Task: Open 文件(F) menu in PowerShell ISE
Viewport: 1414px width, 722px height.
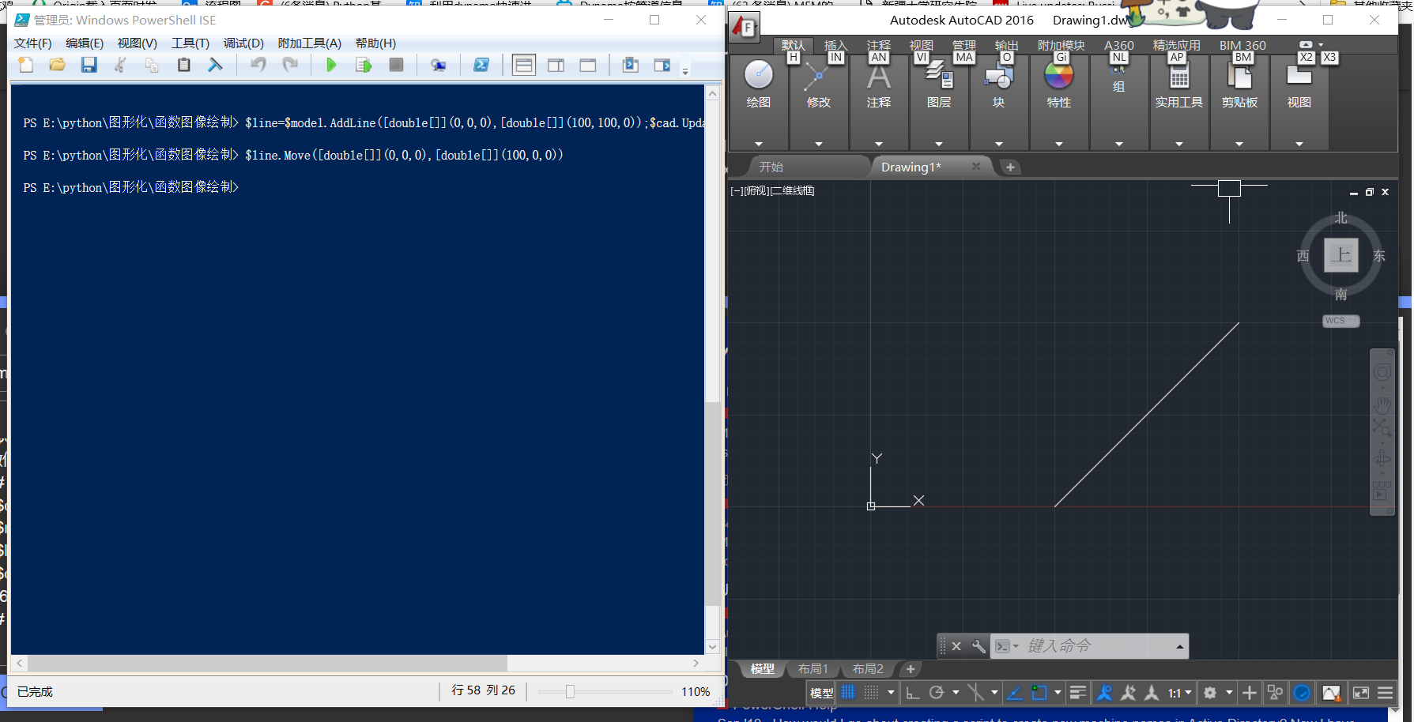Action: point(32,43)
